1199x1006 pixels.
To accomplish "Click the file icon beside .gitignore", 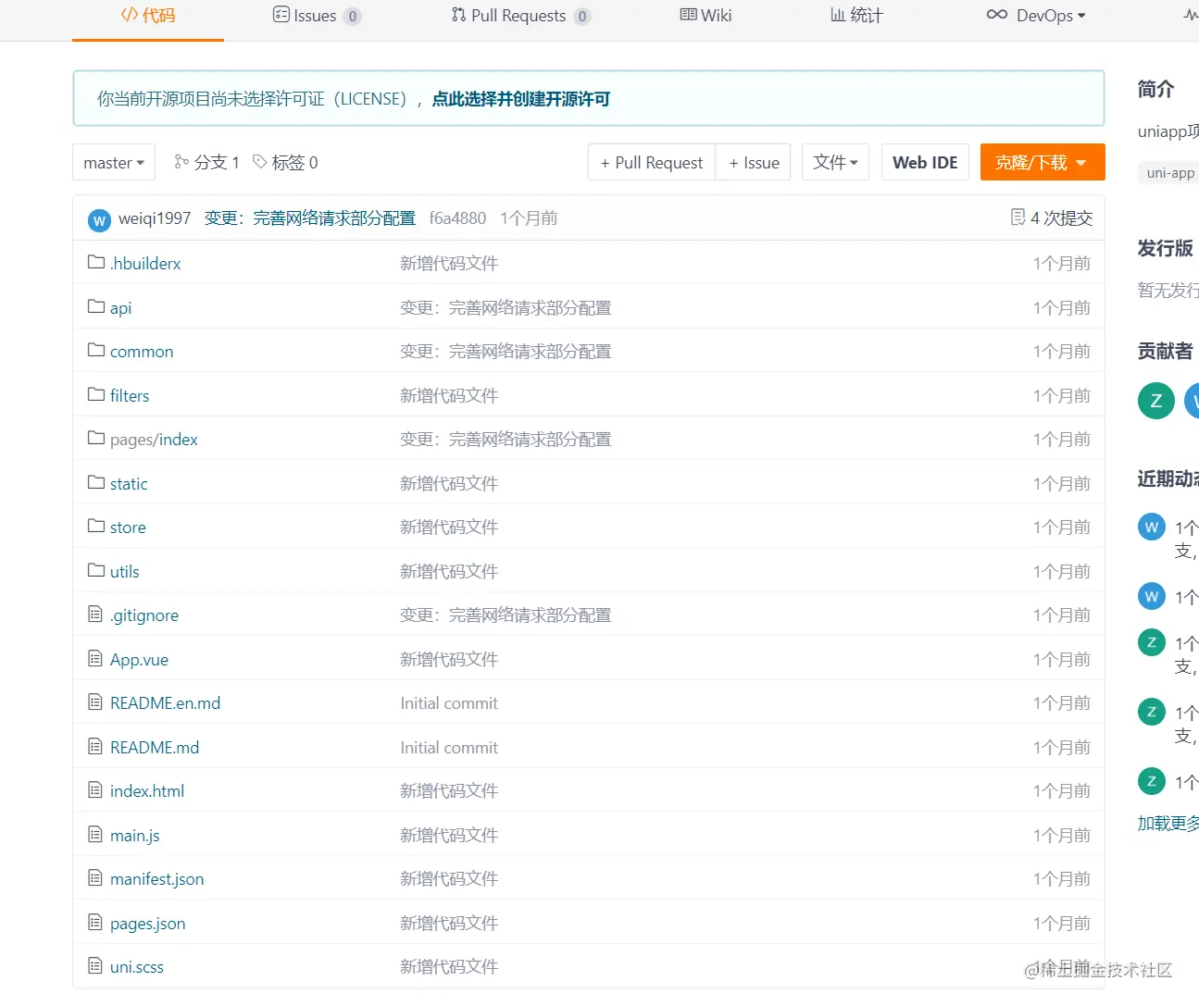I will pyautogui.click(x=95, y=614).
